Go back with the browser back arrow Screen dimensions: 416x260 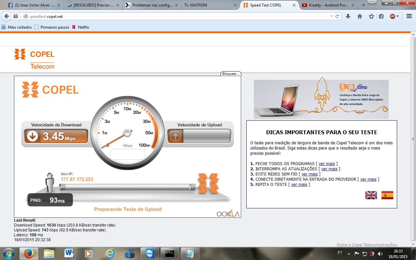pos(6,16)
